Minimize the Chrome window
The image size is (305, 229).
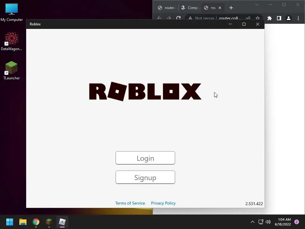pyautogui.click(x=270, y=4)
